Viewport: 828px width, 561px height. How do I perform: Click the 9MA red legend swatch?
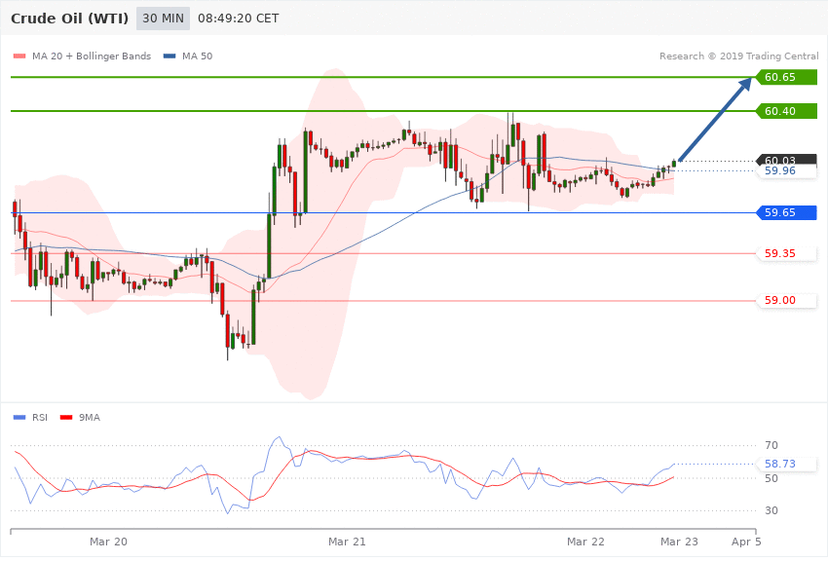pyautogui.click(x=66, y=418)
